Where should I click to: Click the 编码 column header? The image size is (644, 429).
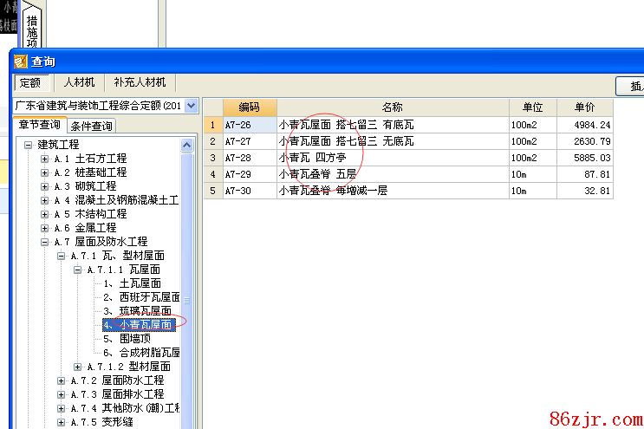click(x=249, y=107)
